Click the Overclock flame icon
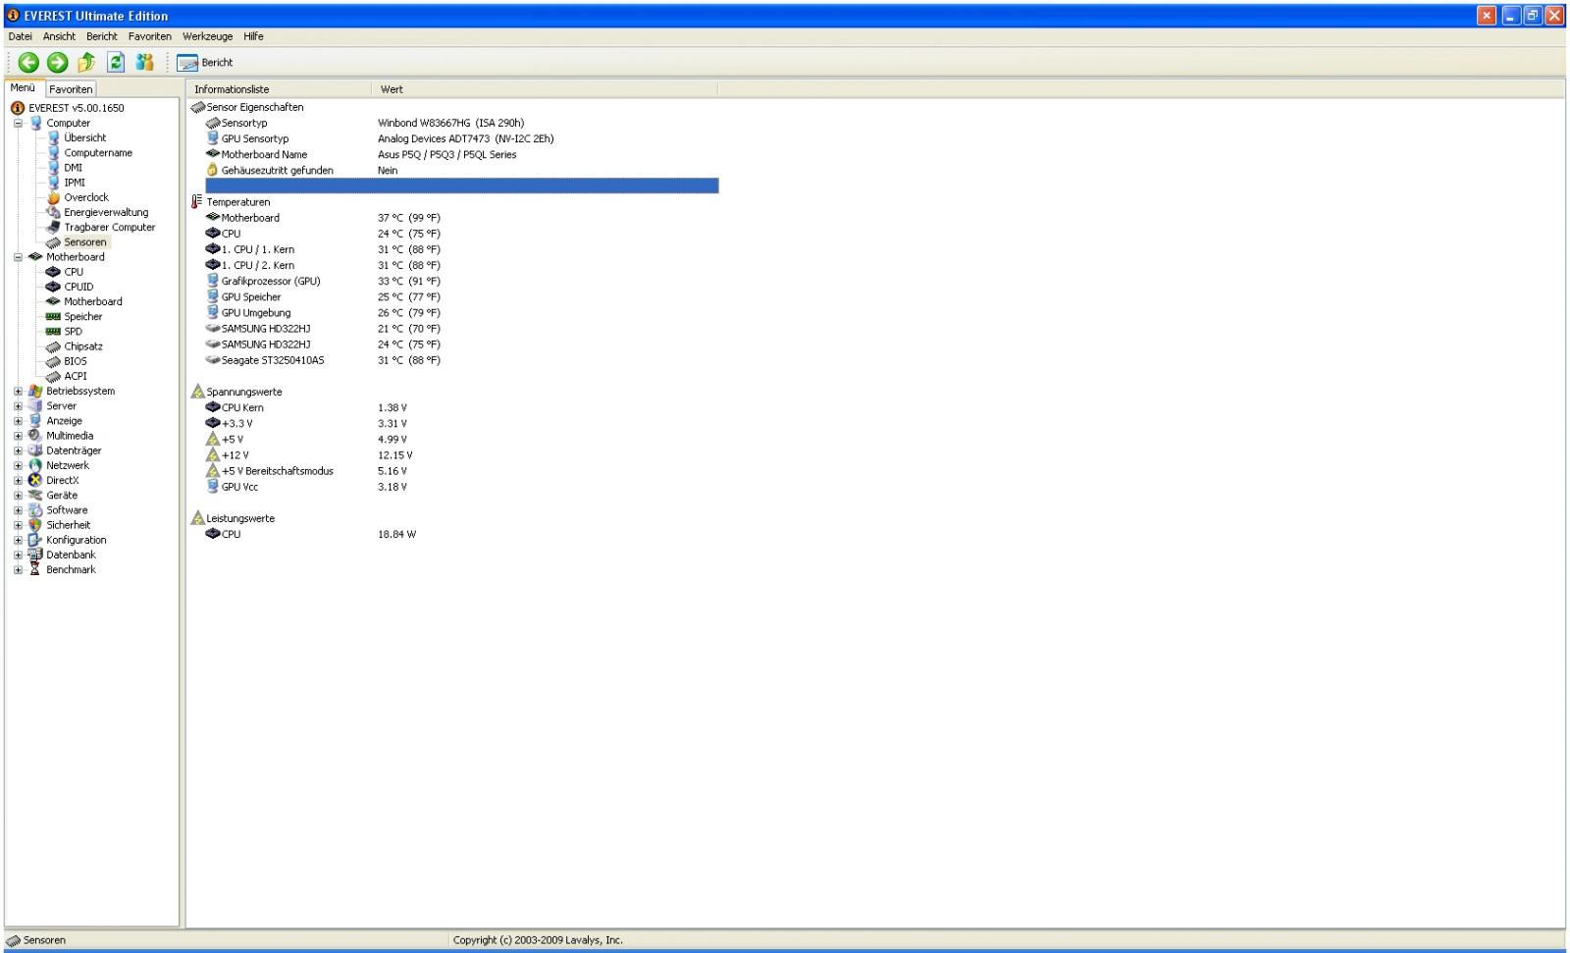 pyautogui.click(x=53, y=197)
